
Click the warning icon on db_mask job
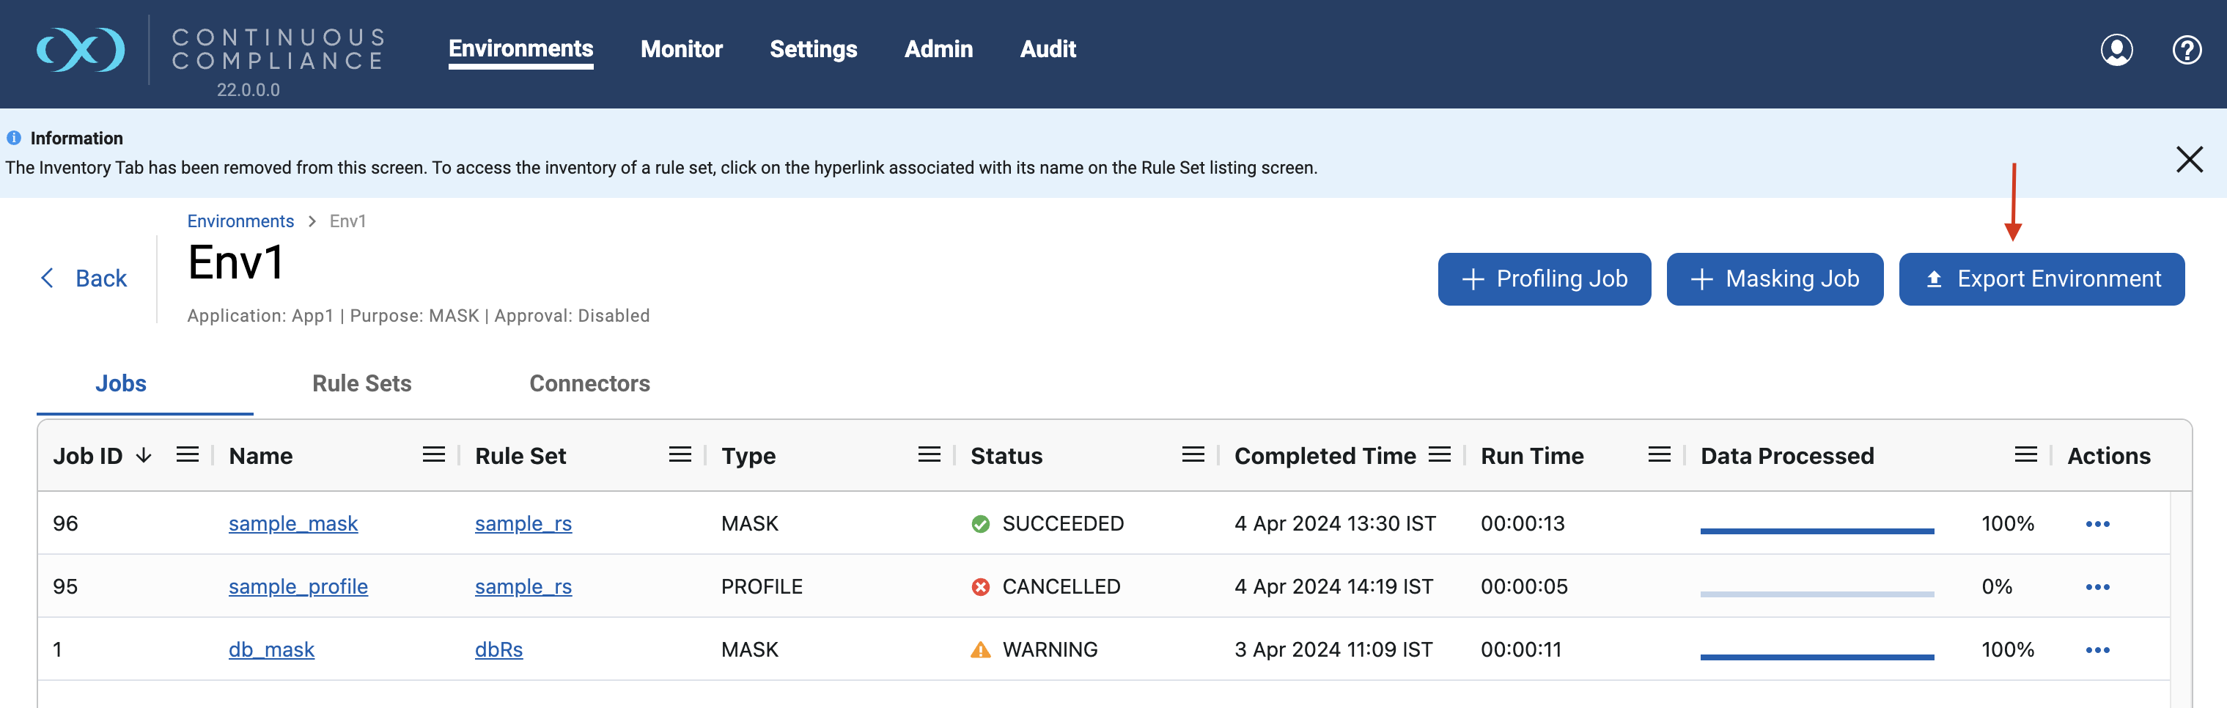point(979,649)
